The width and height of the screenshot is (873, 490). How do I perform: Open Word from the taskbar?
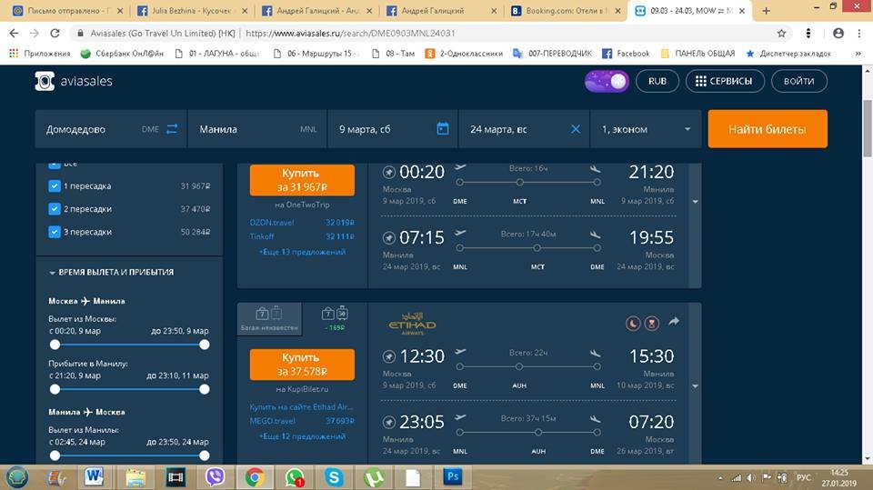tap(95, 477)
